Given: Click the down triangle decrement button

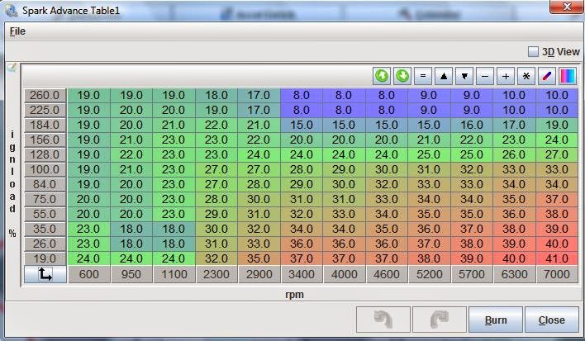Looking at the screenshot, I should pyautogui.click(x=464, y=76).
